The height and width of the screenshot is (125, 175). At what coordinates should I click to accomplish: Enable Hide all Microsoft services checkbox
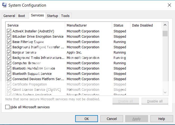[x=7, y=107]
